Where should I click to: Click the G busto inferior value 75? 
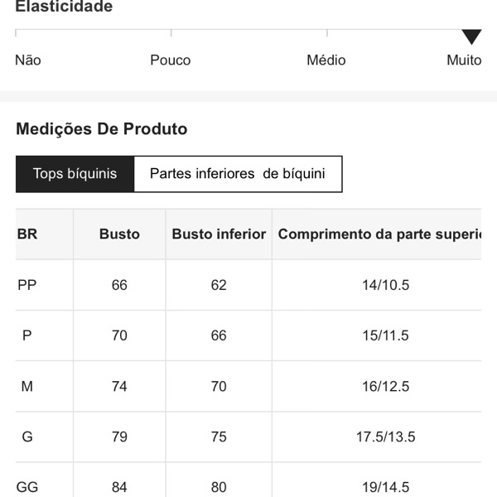(219, 437)
